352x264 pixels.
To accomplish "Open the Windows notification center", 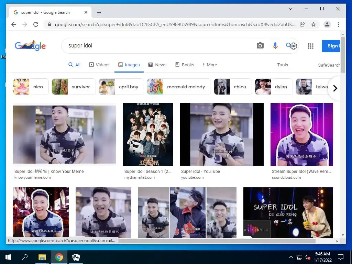I will (341, 257).
